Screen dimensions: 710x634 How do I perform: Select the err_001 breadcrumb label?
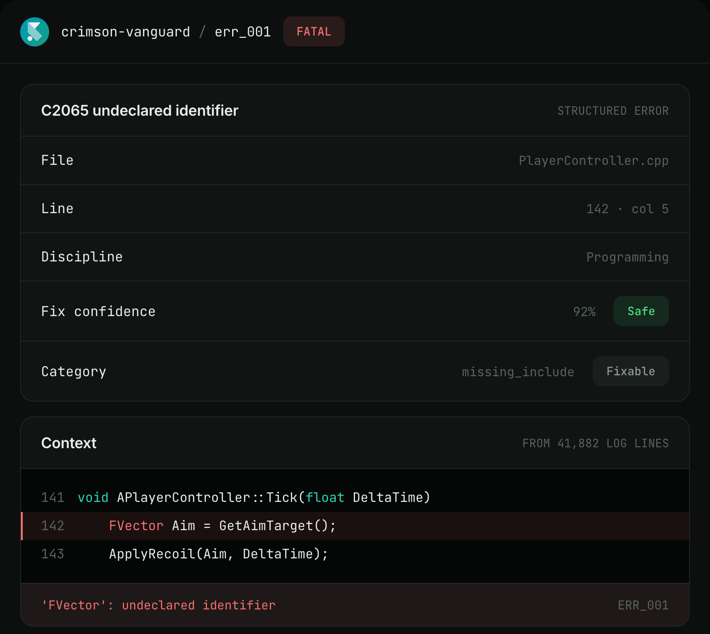coord(243,32)
